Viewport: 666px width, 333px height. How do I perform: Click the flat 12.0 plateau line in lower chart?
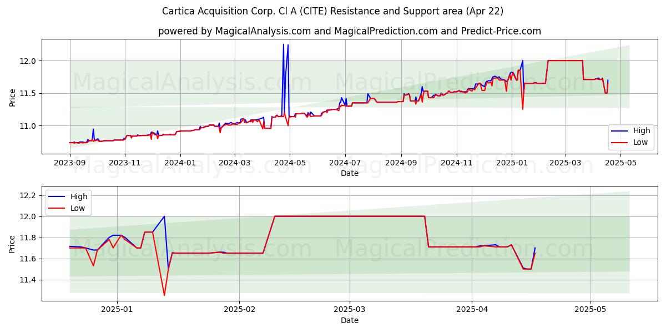pyautogui.click(x=350, y=216)
